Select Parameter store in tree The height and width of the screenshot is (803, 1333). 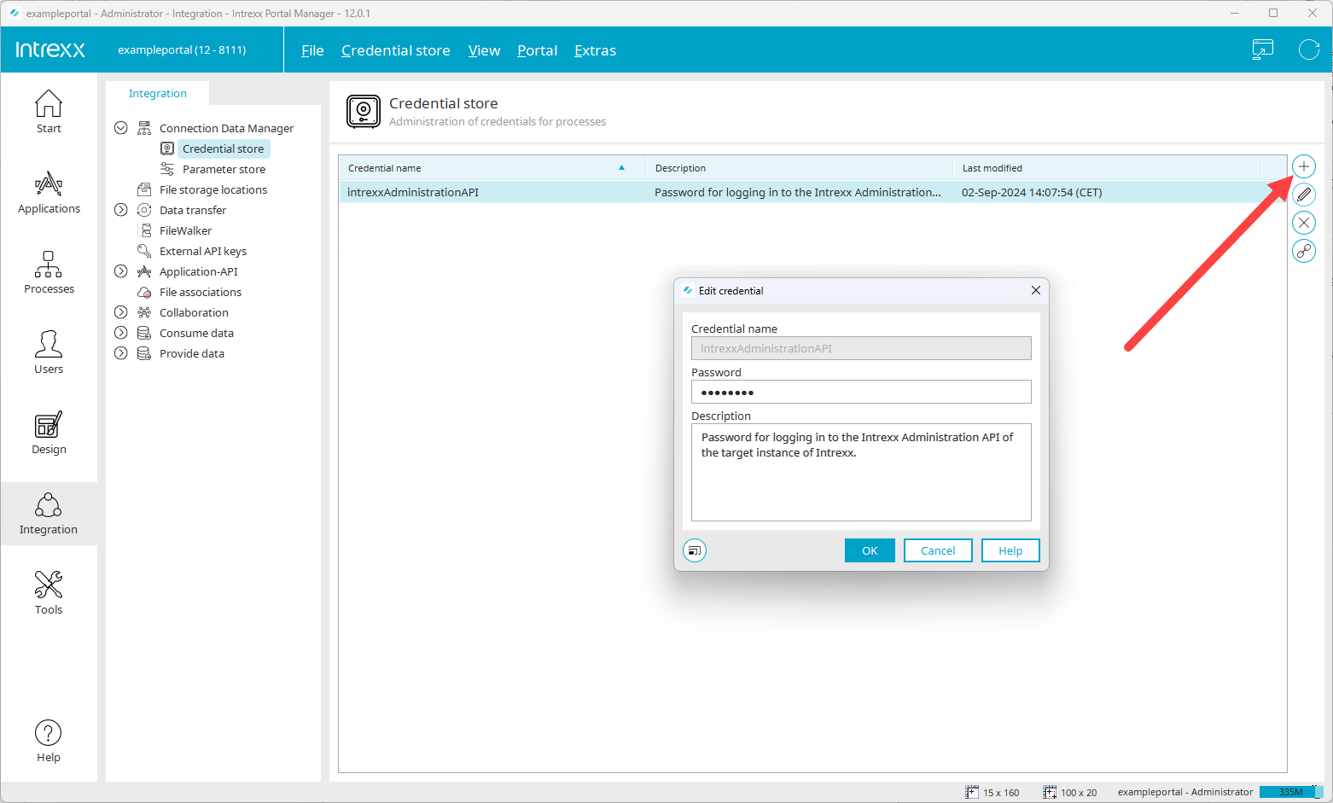(x=224, y=169)
